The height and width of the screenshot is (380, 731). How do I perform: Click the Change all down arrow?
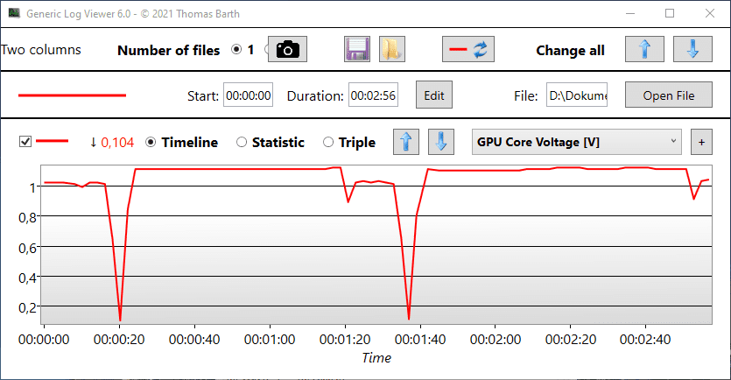coord(692,49)
